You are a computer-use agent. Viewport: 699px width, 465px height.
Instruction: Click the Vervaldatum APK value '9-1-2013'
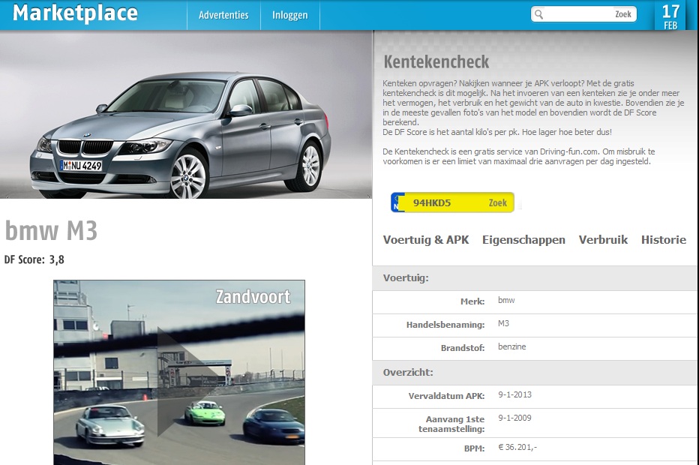click(x=515, y=394)
